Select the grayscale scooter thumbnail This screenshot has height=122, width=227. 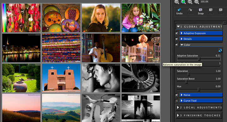[x=101, y=108]
